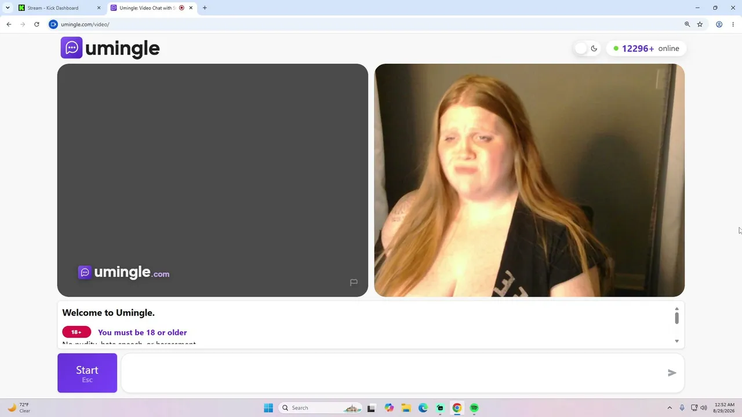Toggle dark mode switch

tap(587, 49)
